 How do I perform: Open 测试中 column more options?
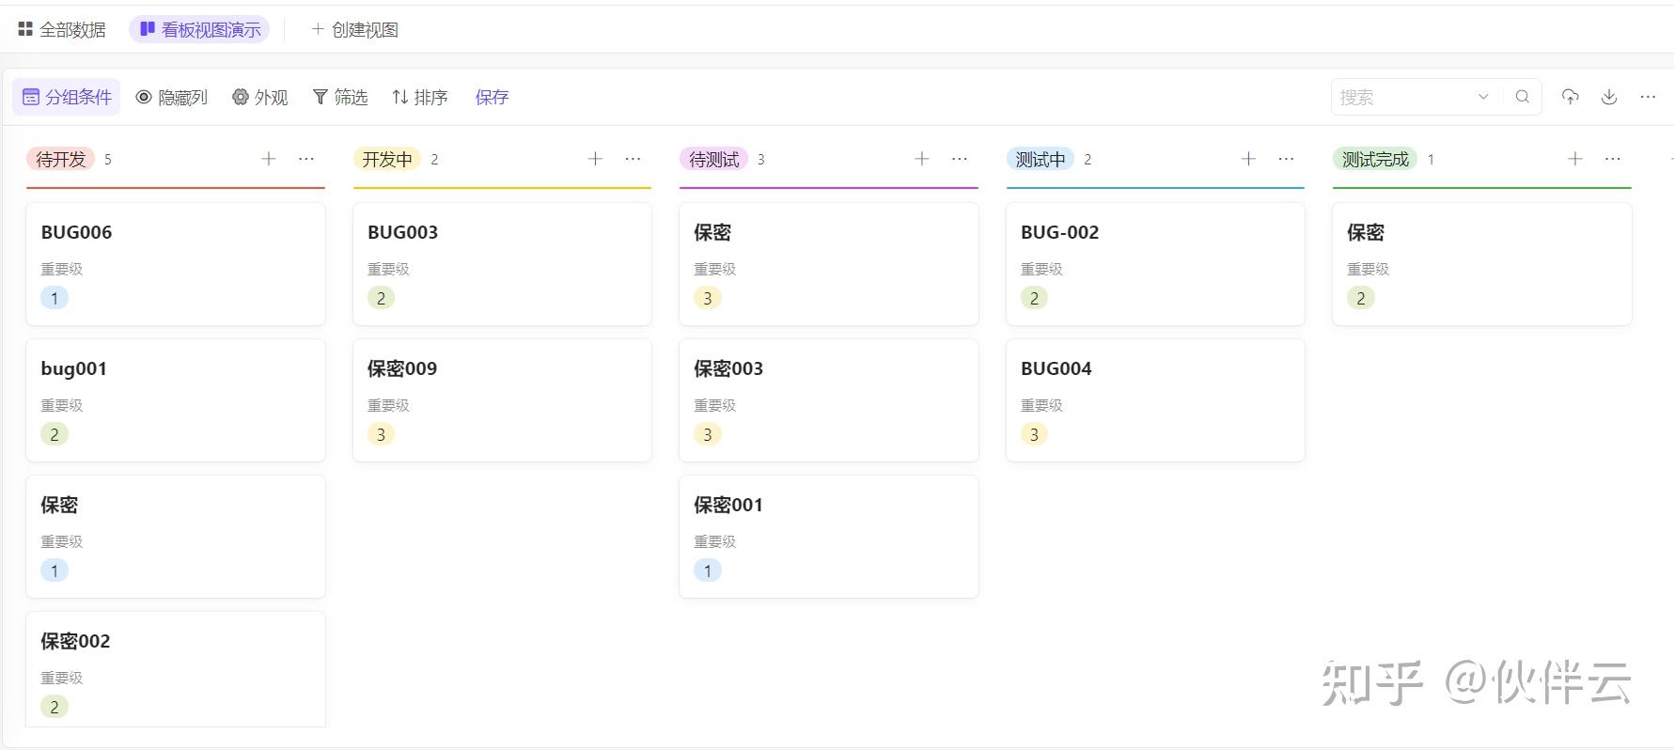tap(1286, 159)
